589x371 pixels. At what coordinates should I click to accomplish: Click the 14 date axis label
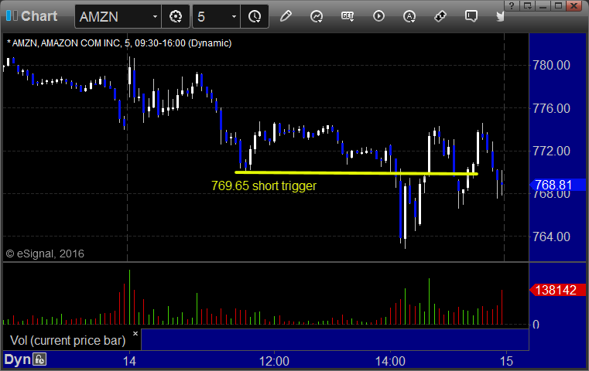tap(129, 361)
